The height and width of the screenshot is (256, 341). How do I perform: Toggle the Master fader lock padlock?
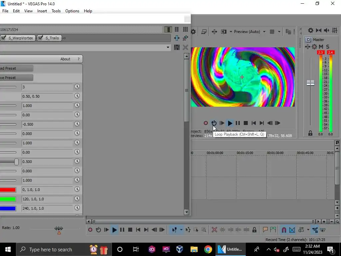[x=310, y=133]
